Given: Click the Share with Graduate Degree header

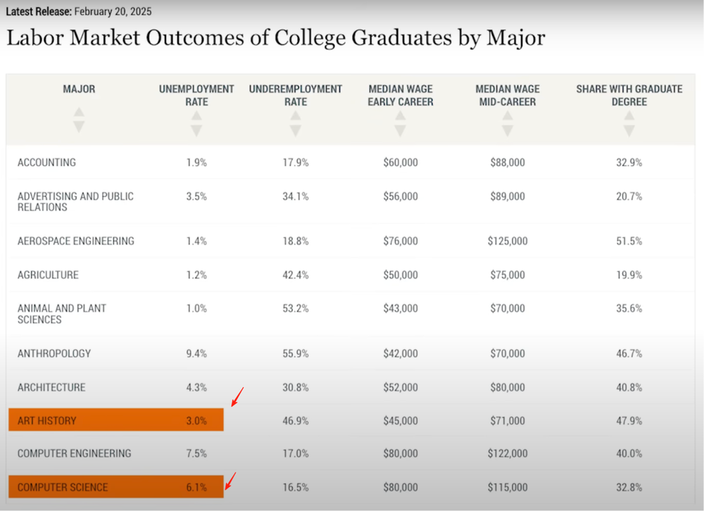Looking at the screenshot, I should click(x=629, y=96).
